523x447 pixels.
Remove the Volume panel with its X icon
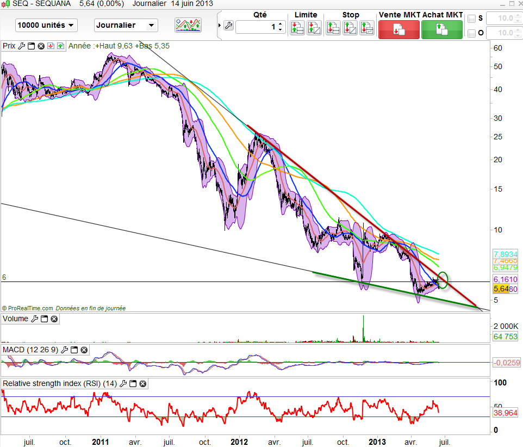pyautogui.click(x=54, y=319)
